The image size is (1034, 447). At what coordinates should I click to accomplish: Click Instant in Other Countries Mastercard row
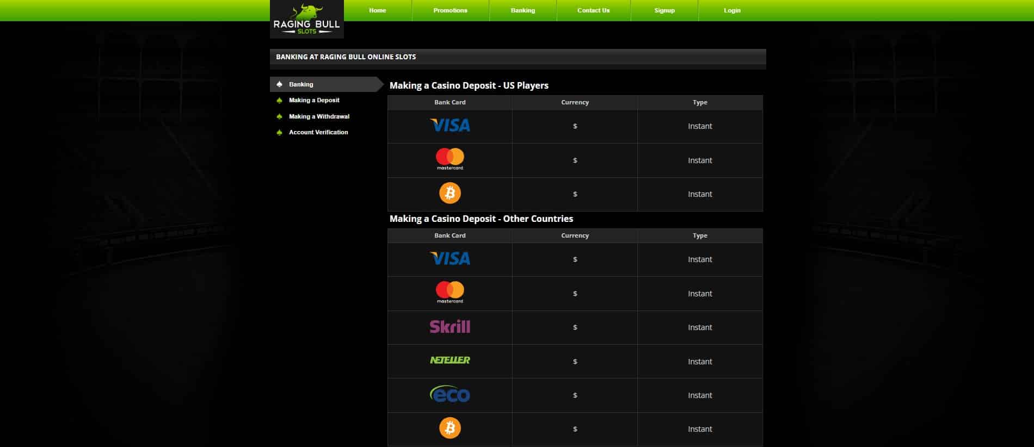point(700,294)
